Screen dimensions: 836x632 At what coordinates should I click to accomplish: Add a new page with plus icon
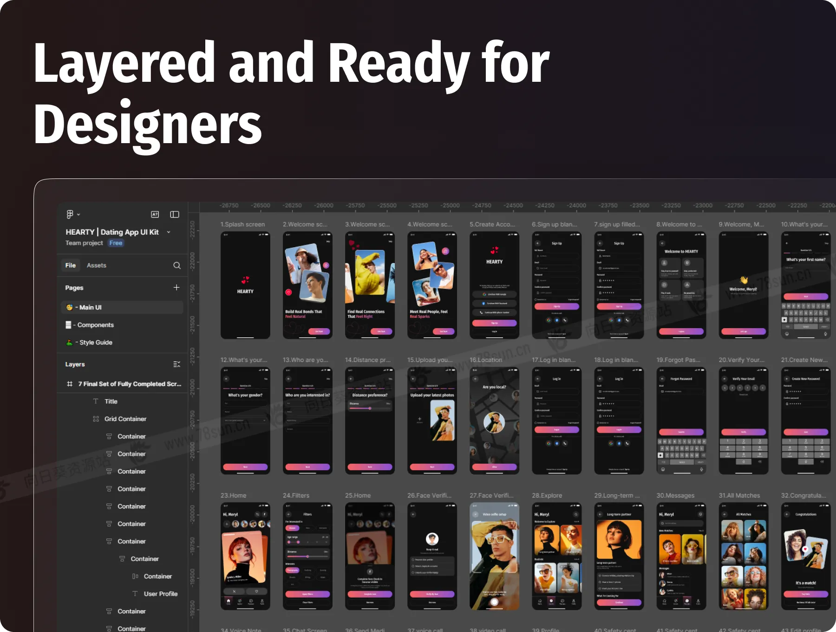coord(176,288)
